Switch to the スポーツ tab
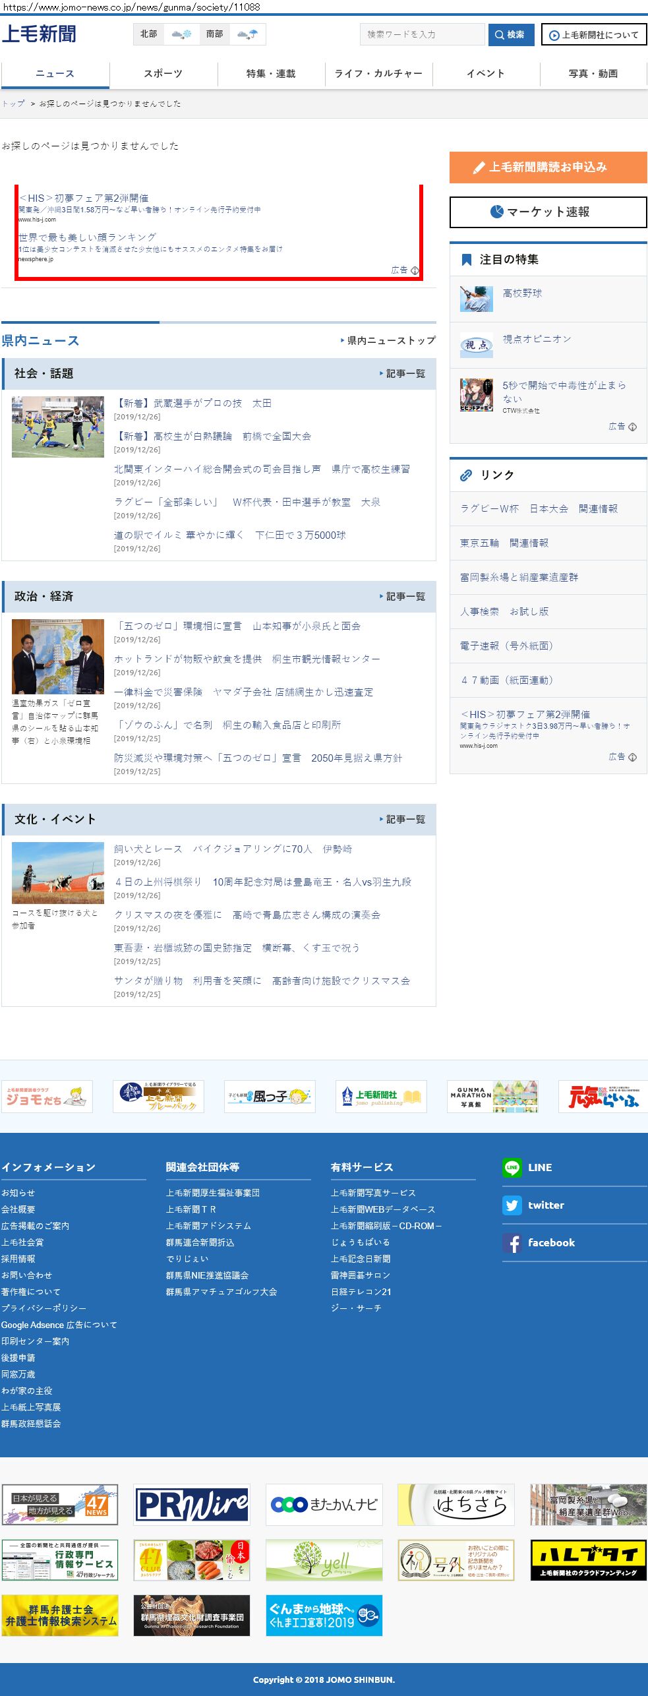 click(x=163, y=74)
